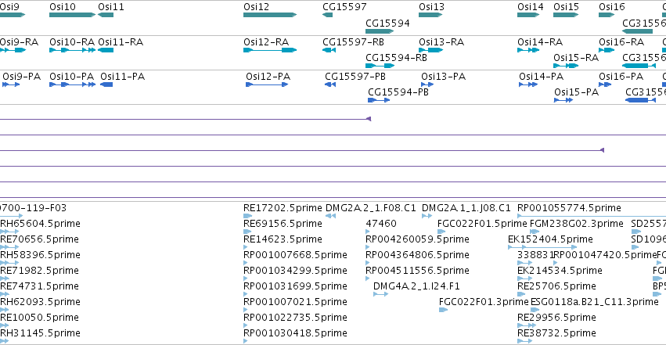
Task: Click the RP001031699.5prime label
Action: point(295,286)
